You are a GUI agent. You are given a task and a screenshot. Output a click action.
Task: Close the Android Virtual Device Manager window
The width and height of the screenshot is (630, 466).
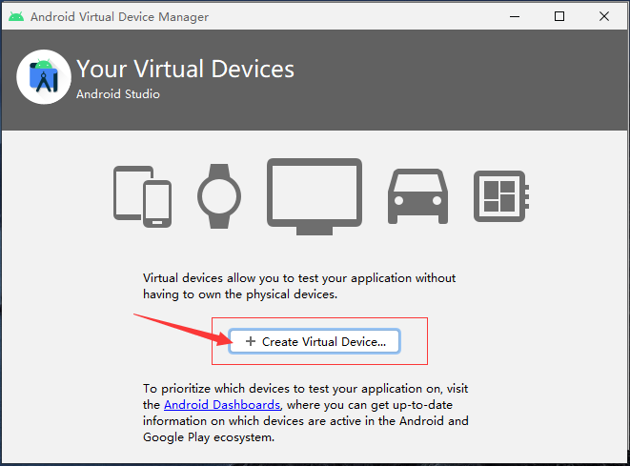point(604,16)
